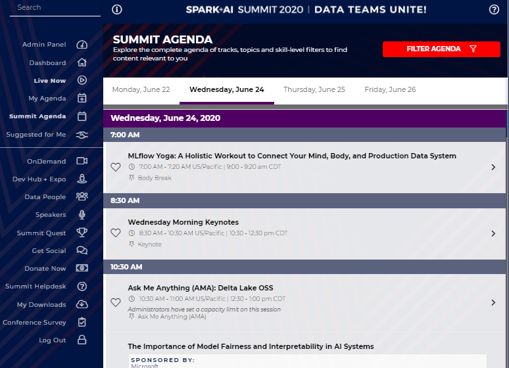This screenshot has width=509, height=368.
Task: Open My Downloads cloud icon
Action: (x=82, y=304)
